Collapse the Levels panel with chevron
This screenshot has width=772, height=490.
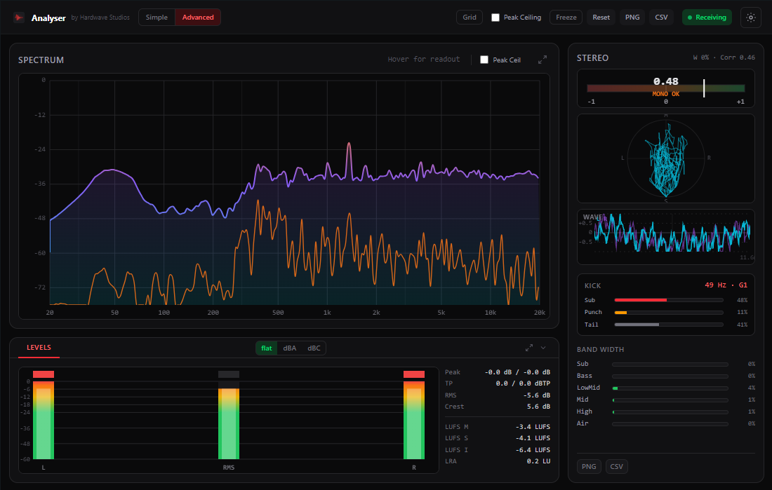pos(543,348)
